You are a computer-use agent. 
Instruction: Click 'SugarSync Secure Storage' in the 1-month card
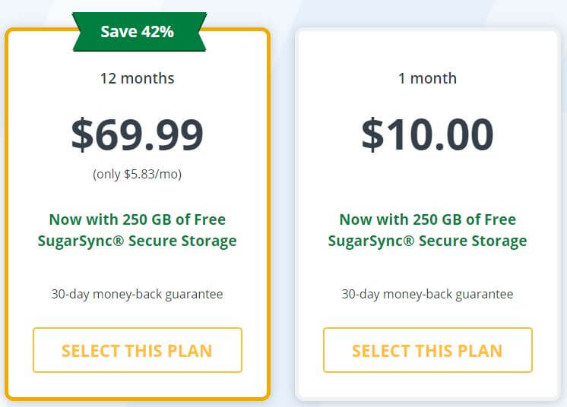point(428,241)
